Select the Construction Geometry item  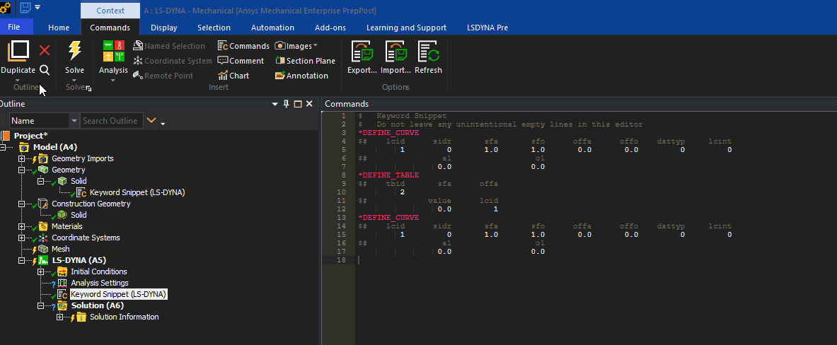[x=91, y=204]
